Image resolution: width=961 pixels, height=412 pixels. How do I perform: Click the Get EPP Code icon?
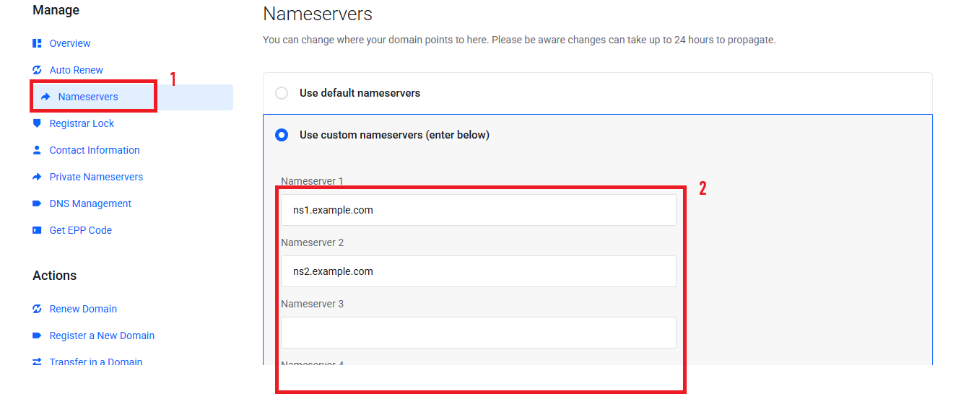(x=37, y=230)
